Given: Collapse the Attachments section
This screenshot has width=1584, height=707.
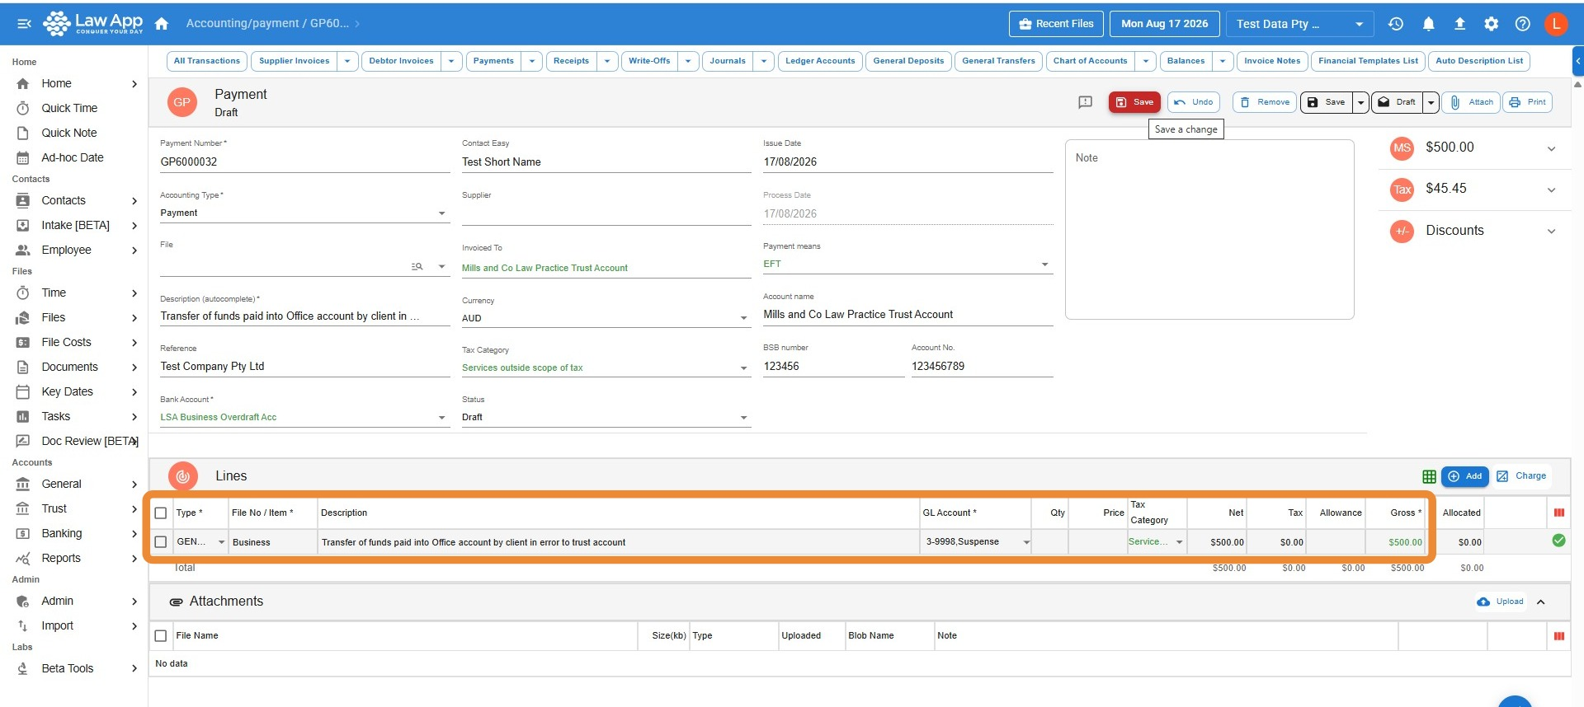Looking at the screenshot, I should click(x=1540, y=602).
